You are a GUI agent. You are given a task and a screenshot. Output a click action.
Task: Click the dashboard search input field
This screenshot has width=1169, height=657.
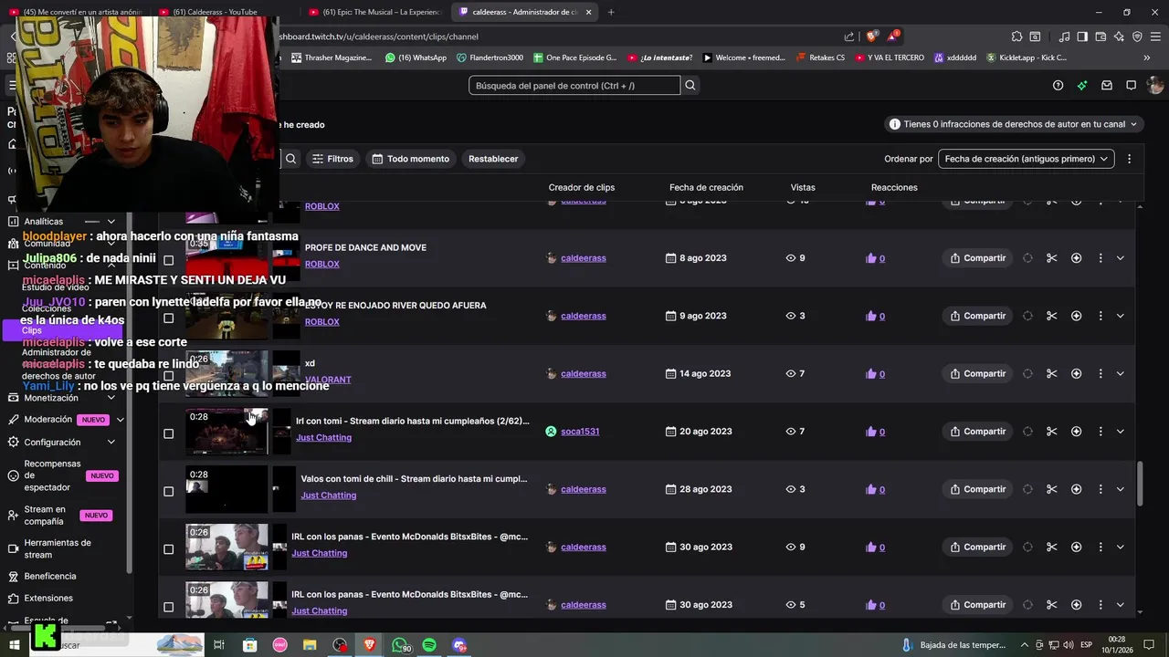[574, 85]
